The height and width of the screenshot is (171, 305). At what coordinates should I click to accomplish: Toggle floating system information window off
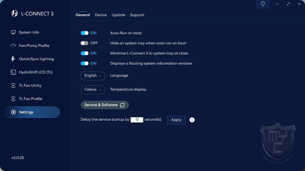(x=85, y=63)
